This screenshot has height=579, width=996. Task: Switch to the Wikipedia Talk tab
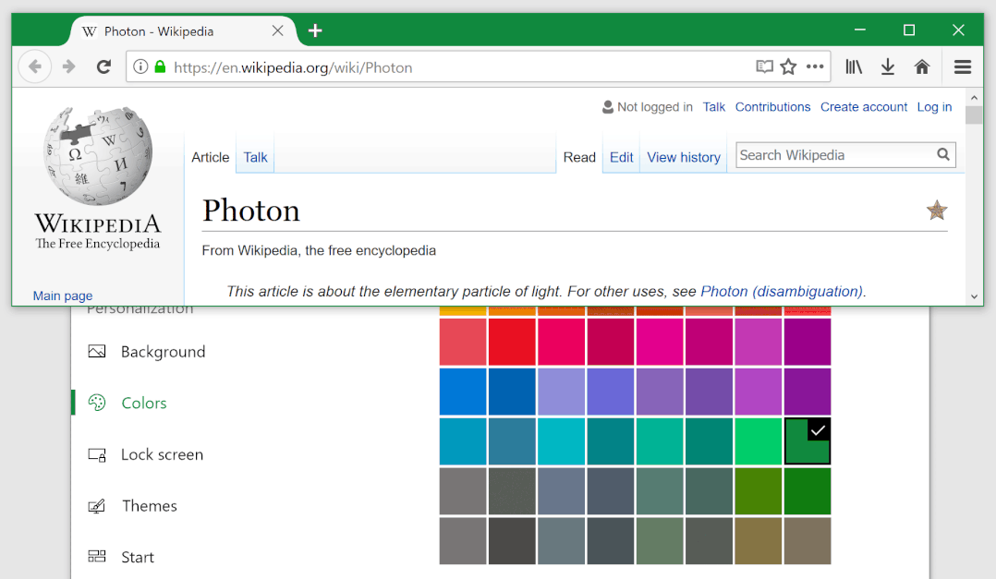pyautogui.click(x=255, y=157)
